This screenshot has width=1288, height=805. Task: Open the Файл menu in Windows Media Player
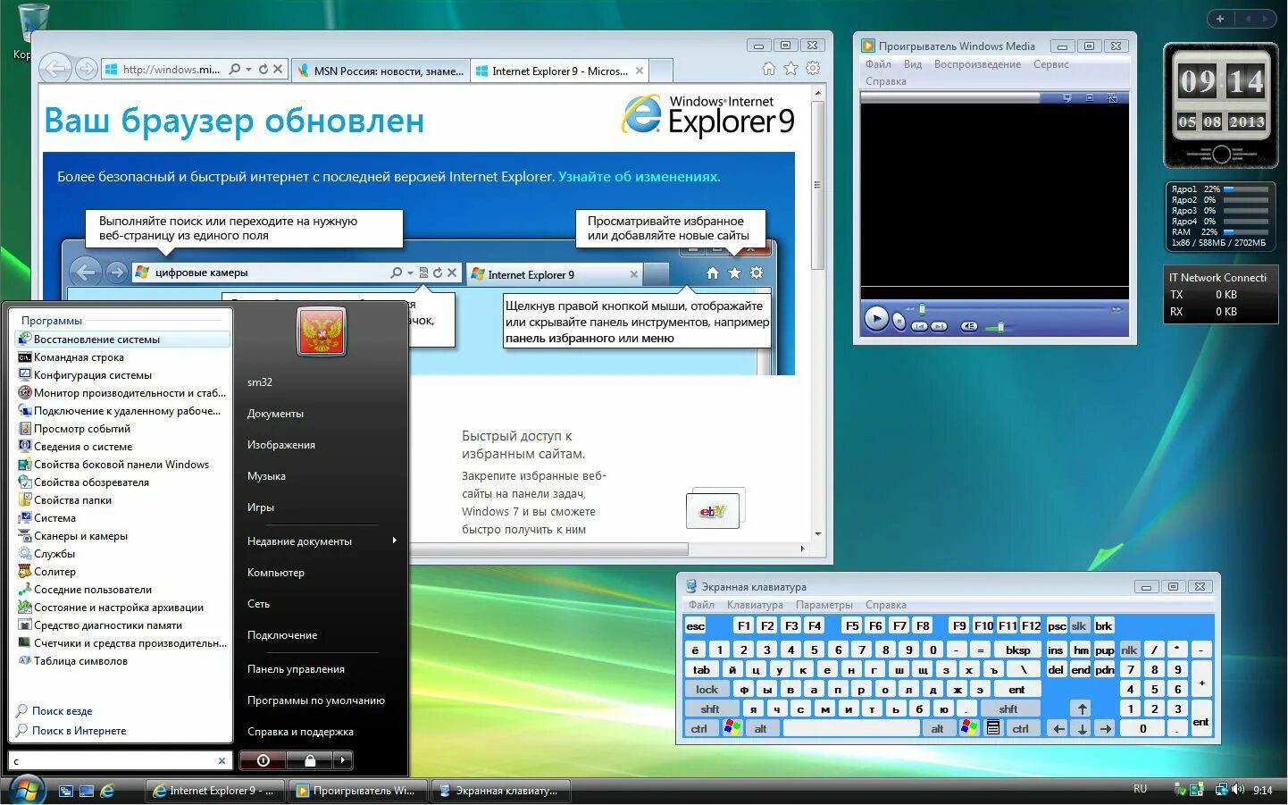(877, 64)
